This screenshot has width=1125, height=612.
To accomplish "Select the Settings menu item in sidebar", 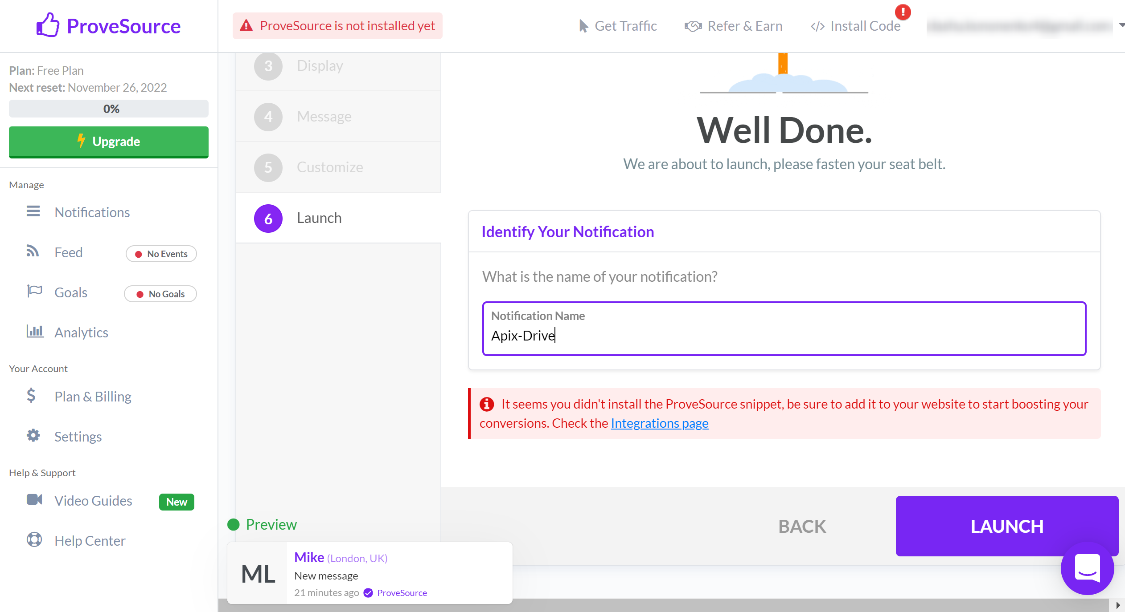I will click(x=78, y=436).
